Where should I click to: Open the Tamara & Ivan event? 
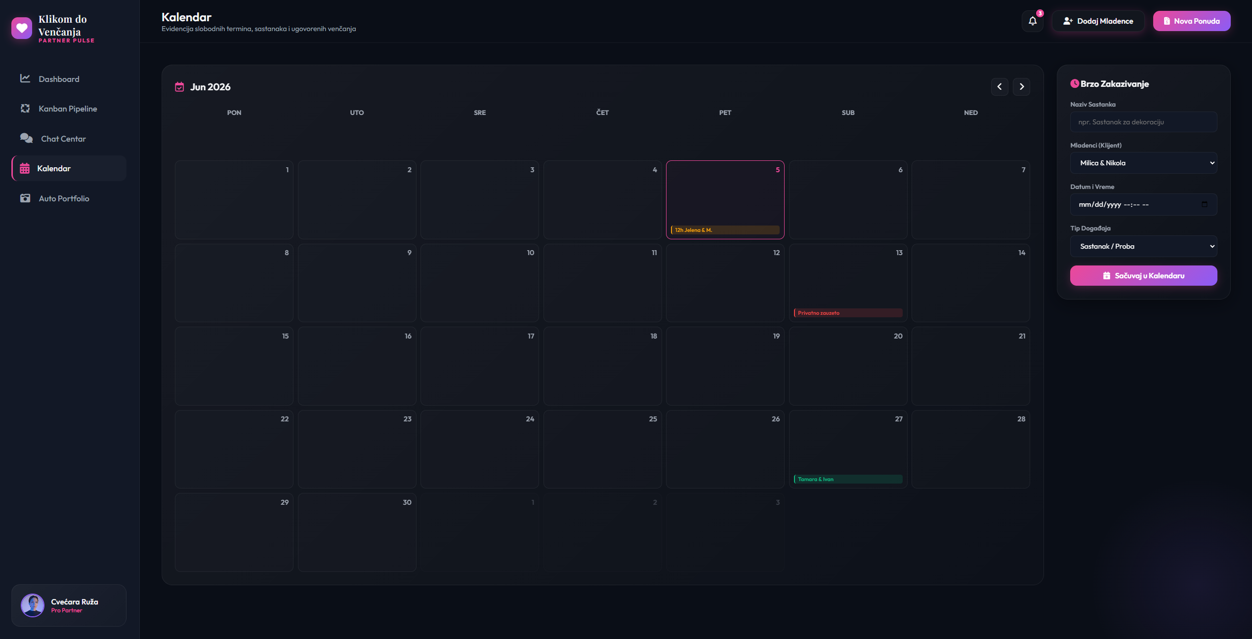point(848,479)
